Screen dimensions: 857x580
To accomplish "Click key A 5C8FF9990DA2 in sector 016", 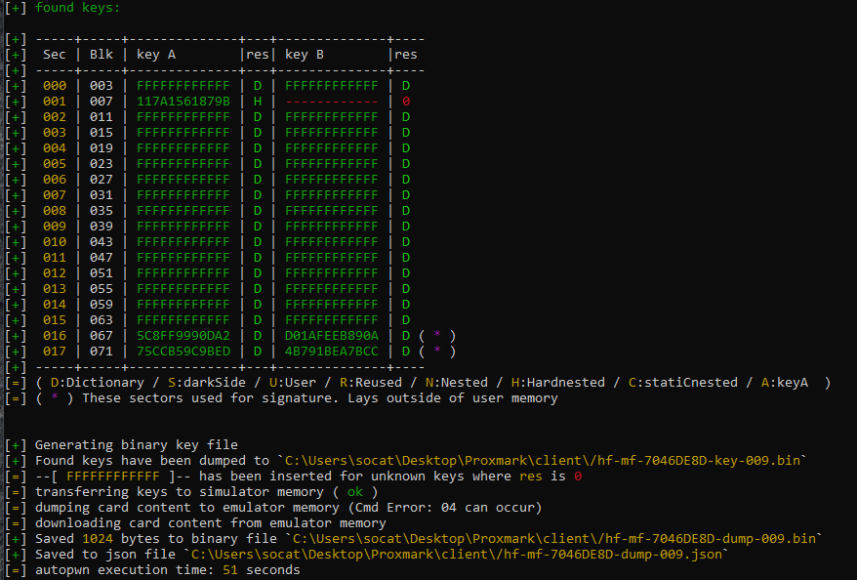I will pos(184,336).
